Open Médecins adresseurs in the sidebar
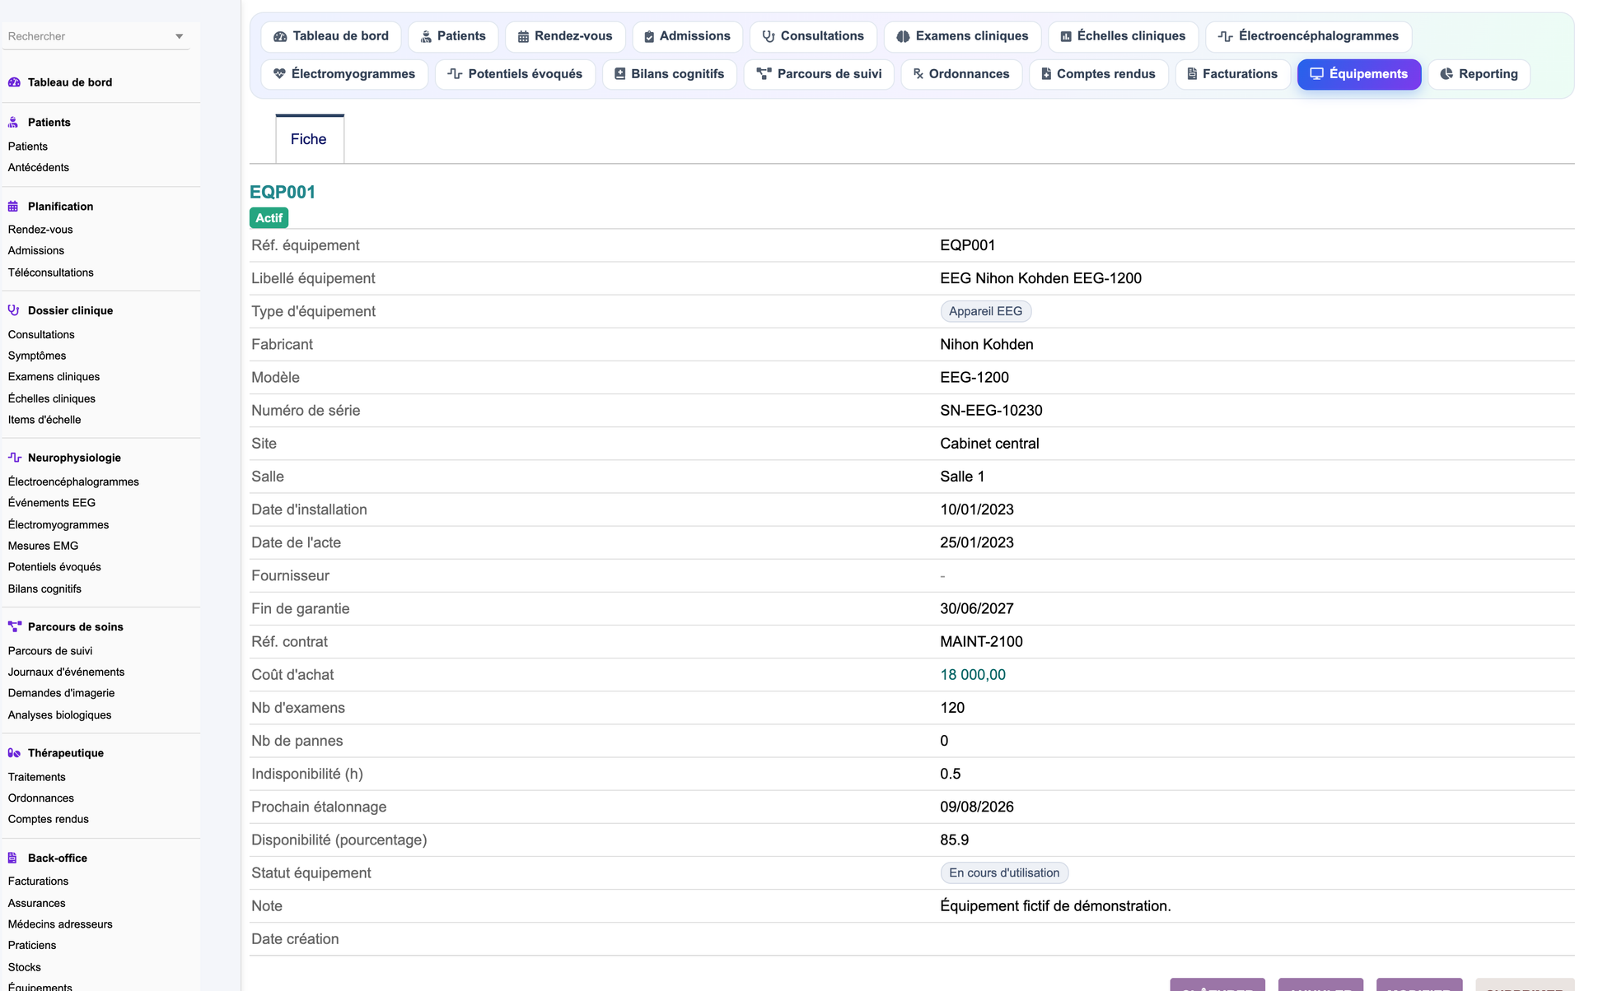 click(x=60, y=924)
